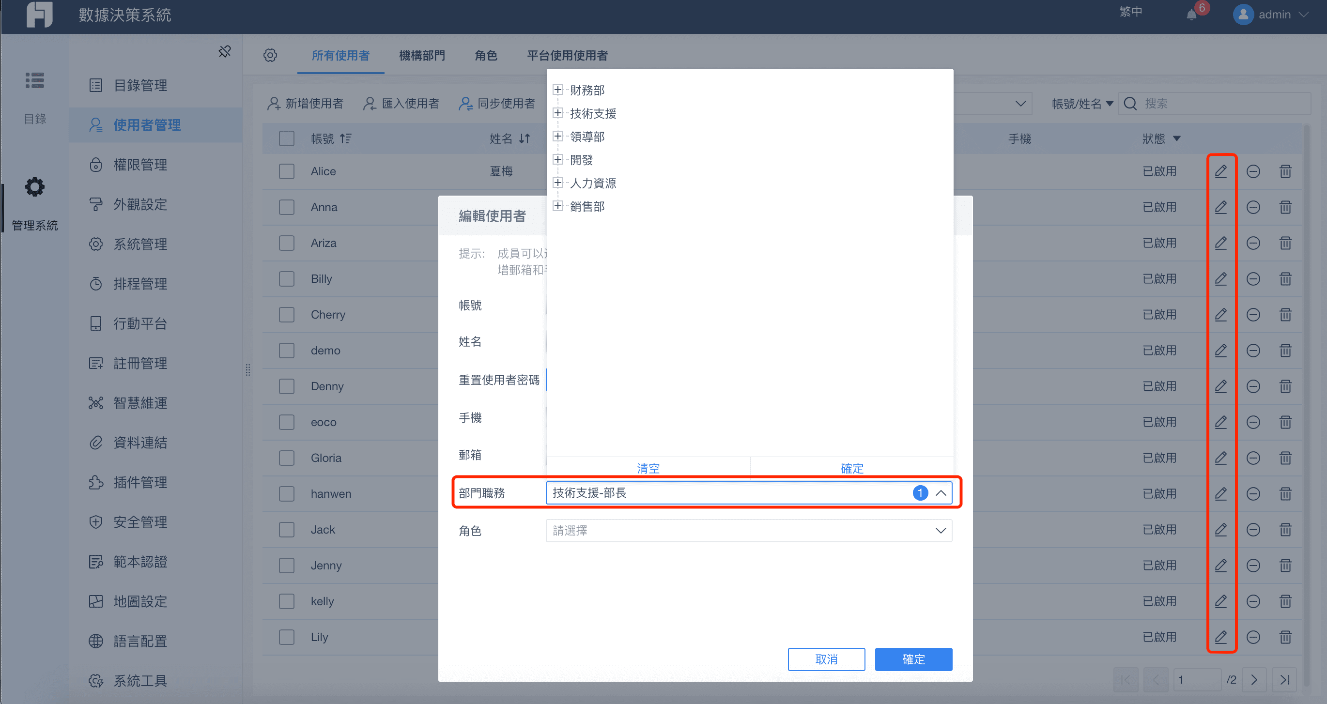Image resolution: width=1327 pixels, height=704 pixels.
Task: Check the Alice row checkbox
Action: [286, 171]
